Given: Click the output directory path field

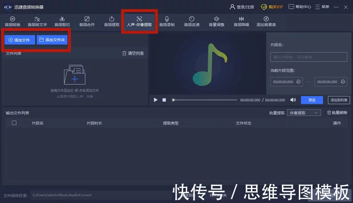Looking at the screenshot, I should point(101,195).
